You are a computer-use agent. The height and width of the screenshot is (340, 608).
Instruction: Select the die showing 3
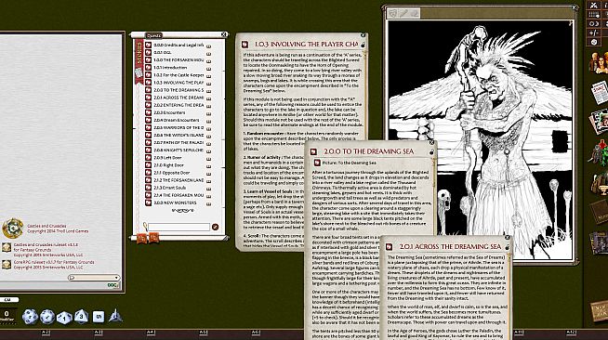[x=81, y=316]
